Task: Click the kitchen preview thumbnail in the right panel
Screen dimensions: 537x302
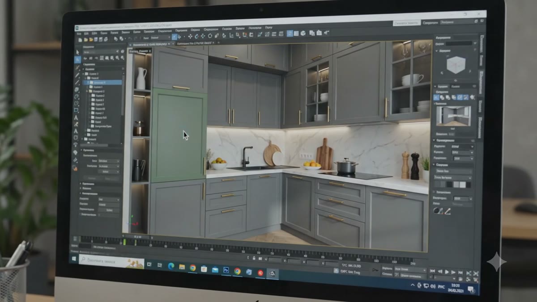Action: [x=453, y=117]
